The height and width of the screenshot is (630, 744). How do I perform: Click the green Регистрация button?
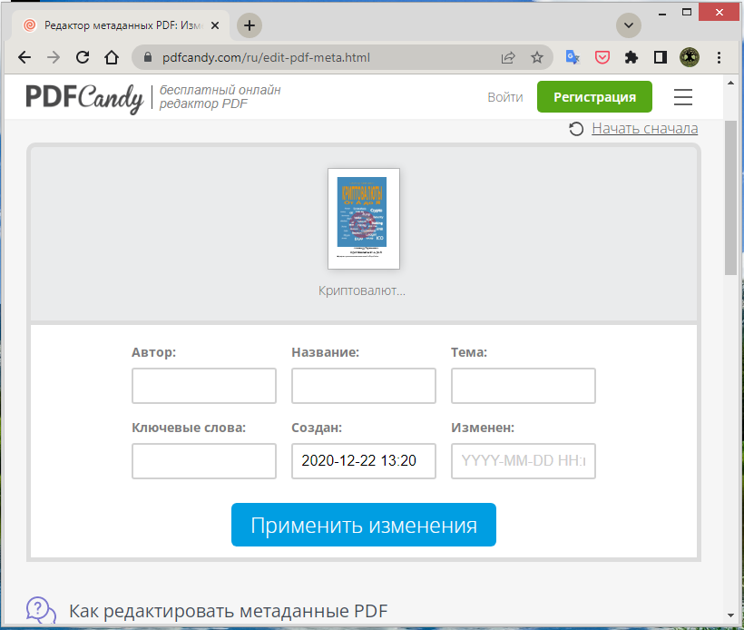point(594,97)
